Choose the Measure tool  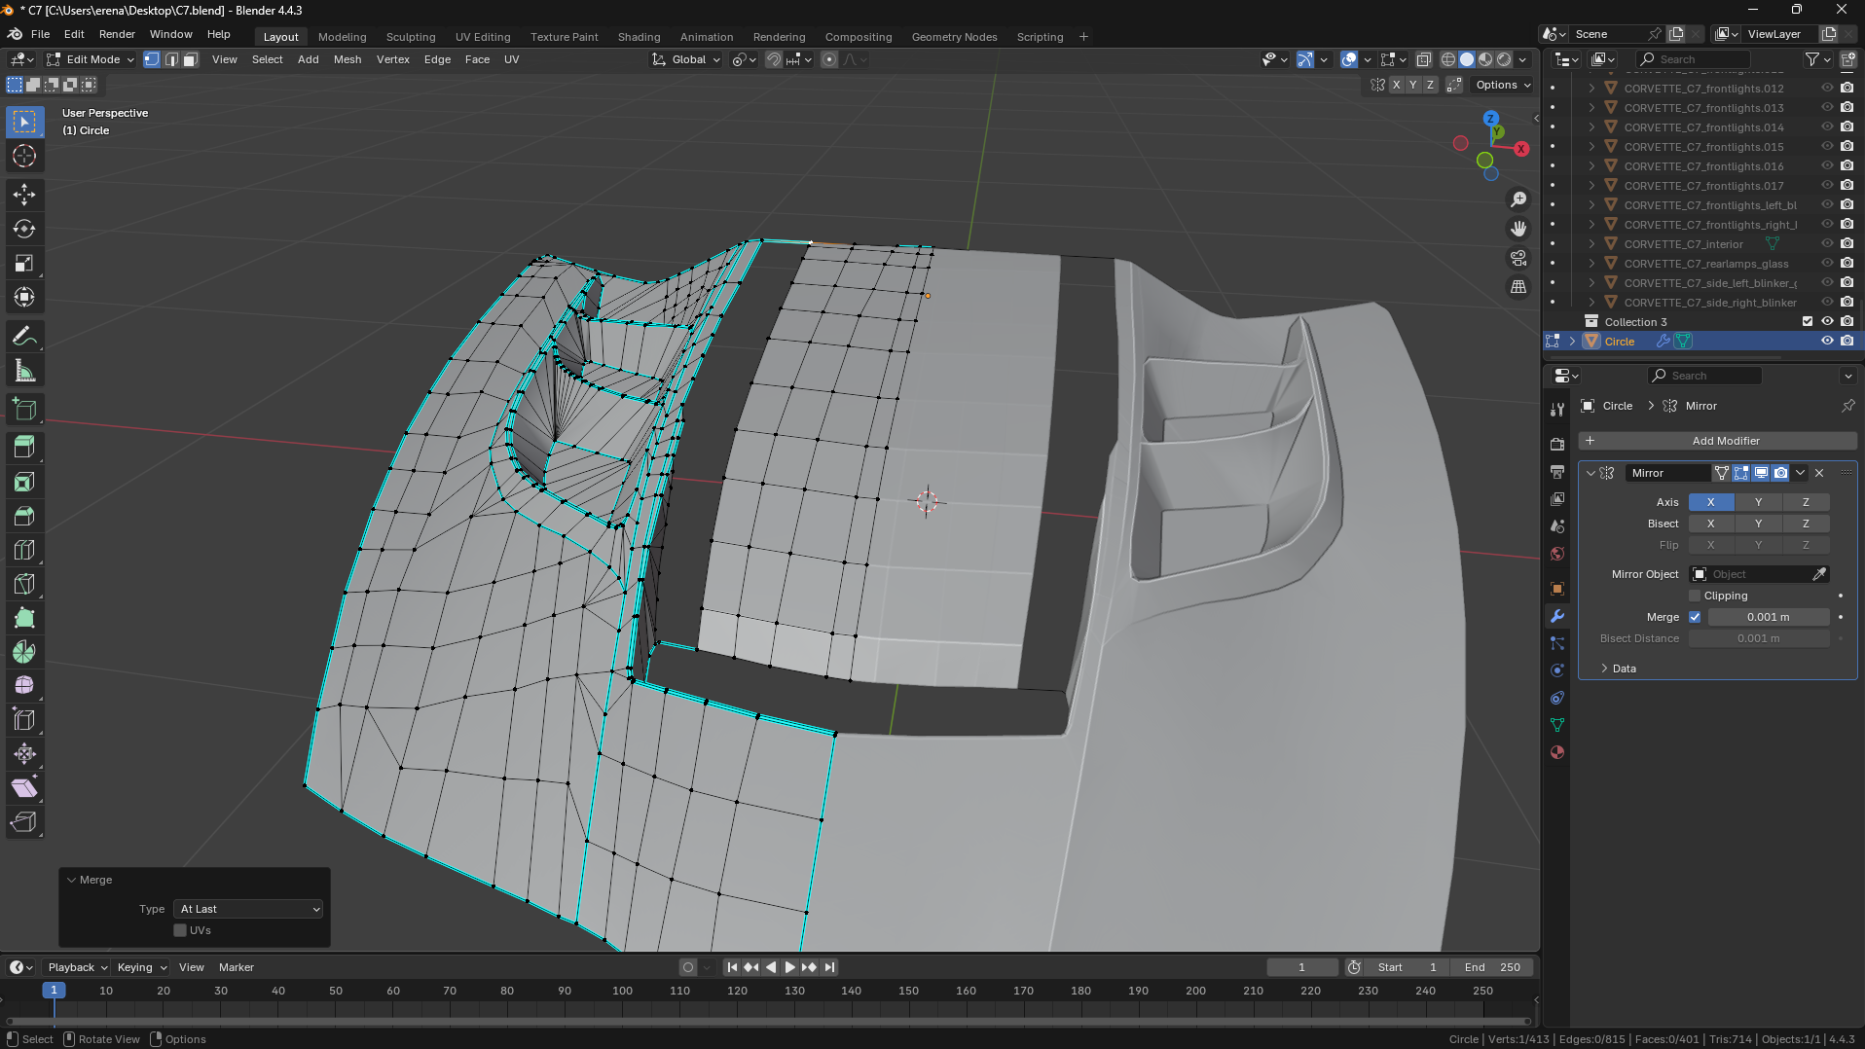tap(24, 371)
